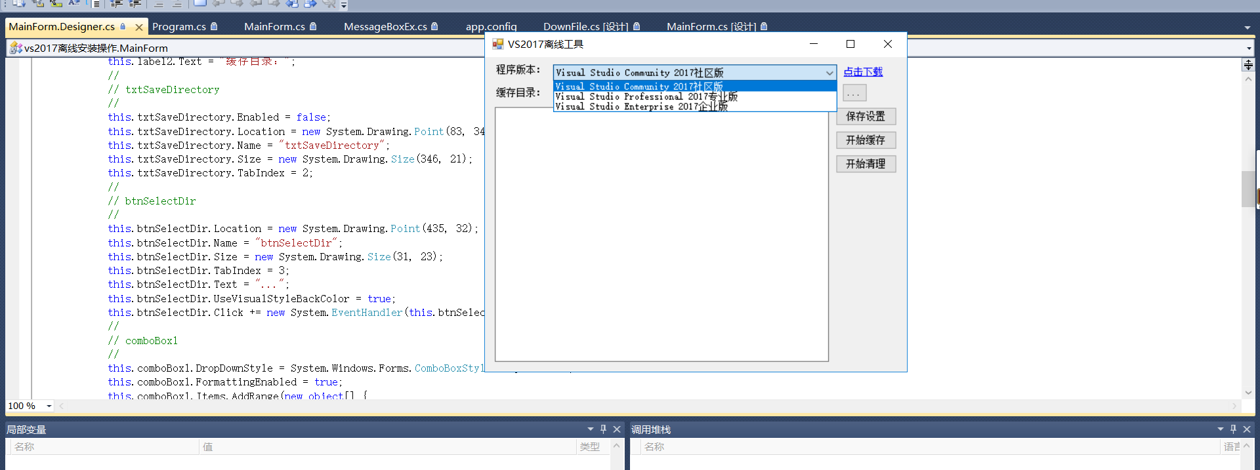Close the MainForm.Designer.cs tab

point(138,27)
